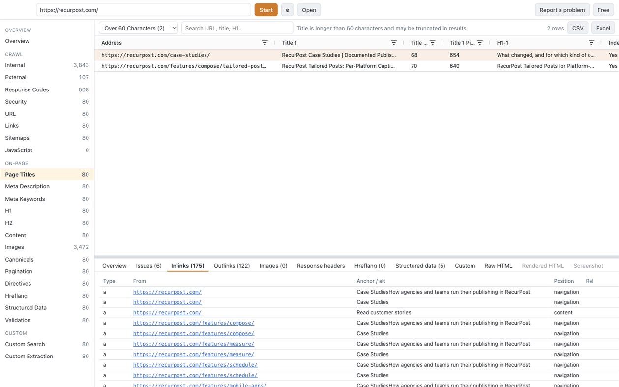
Task: Open the Hreflang (0) tab
Action: pos(370,266)
